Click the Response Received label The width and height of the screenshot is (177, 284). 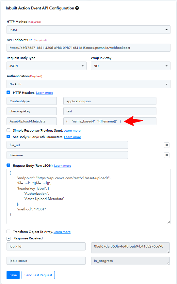pos(28,238)
